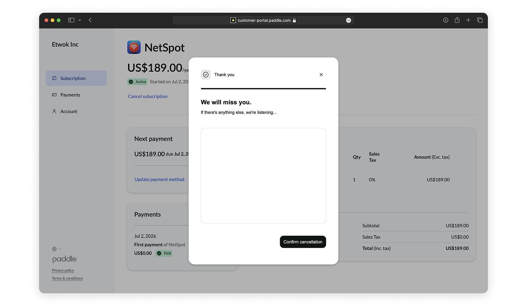Click the Next payment heading
527x306 pixels.
[x=153, y=139]
